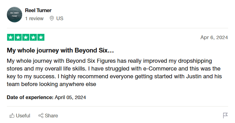The height and width of the screenshot is (123, 235).
Task: Open the 'My whole journey with Beyond Six…' title
Action: (x=60, y=50)
